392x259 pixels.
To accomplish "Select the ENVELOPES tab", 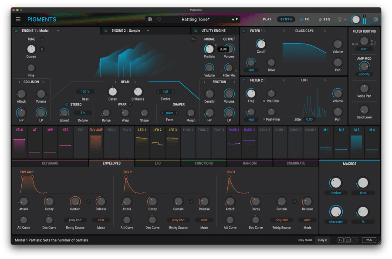I will (112, 163).
